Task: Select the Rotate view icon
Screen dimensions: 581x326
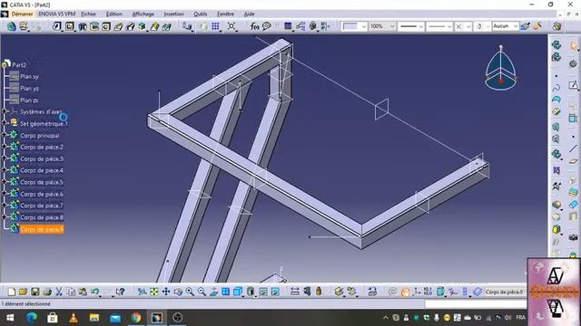Action: (178, 292)
